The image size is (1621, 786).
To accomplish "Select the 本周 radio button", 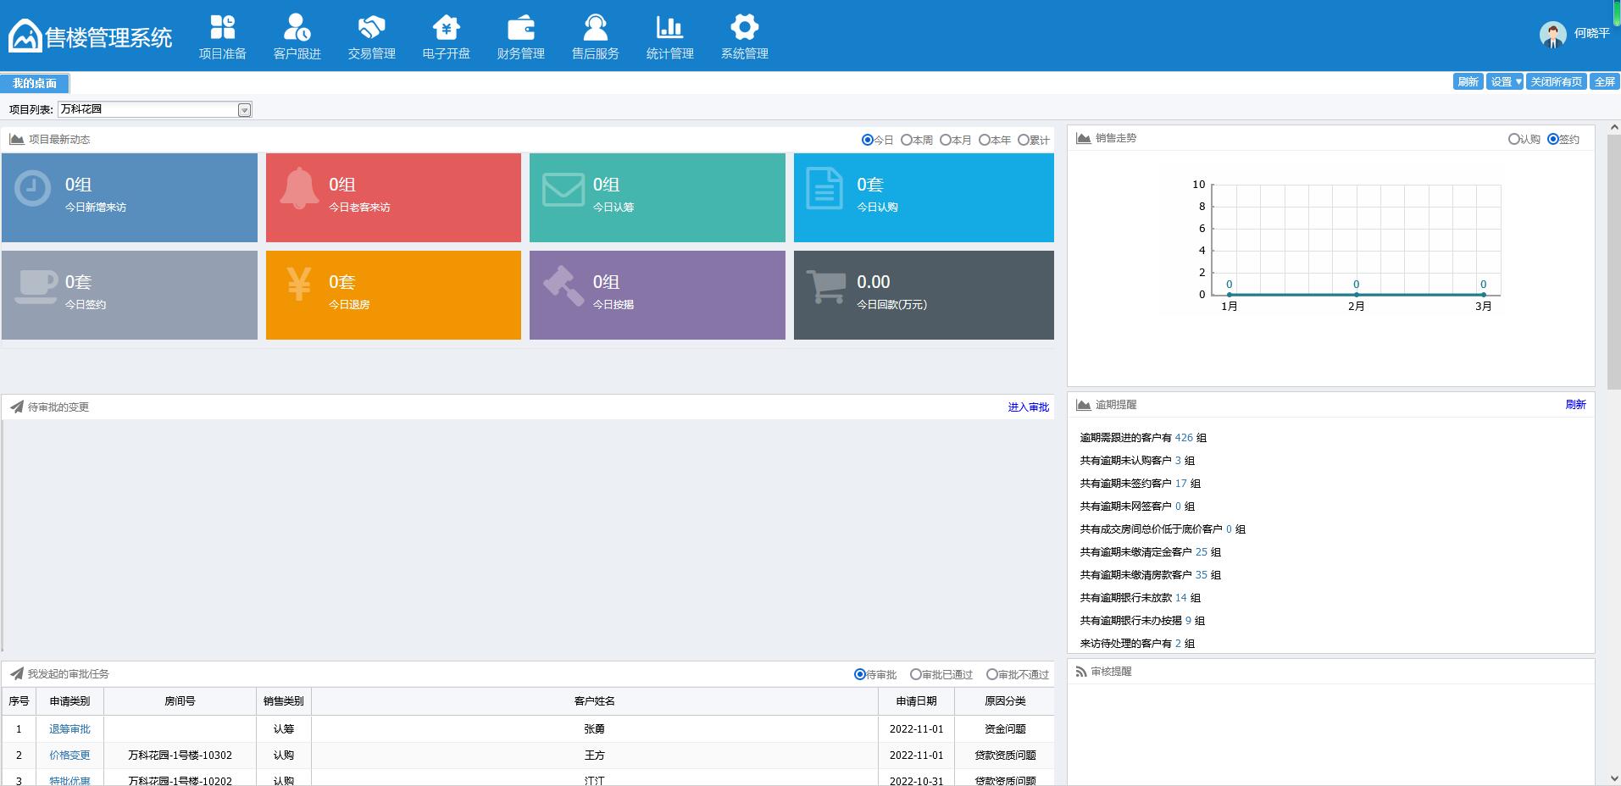I will click(x=906, y=140).
